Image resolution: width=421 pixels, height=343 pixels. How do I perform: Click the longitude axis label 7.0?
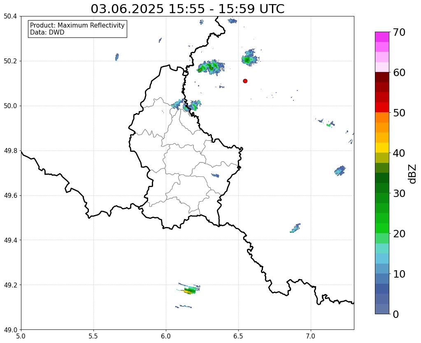coord(311,336)
